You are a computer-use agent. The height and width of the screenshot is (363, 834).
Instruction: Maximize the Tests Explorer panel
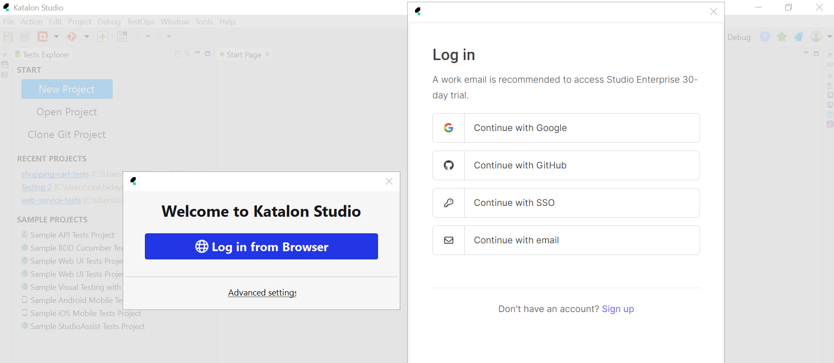[208, 54]
